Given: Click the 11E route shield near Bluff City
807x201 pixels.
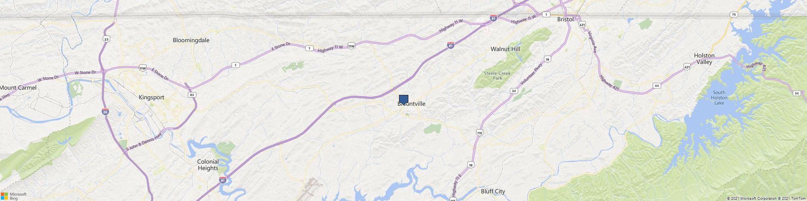Looking at the screenshot, I should pyautogui.click(x=479, y=131).
